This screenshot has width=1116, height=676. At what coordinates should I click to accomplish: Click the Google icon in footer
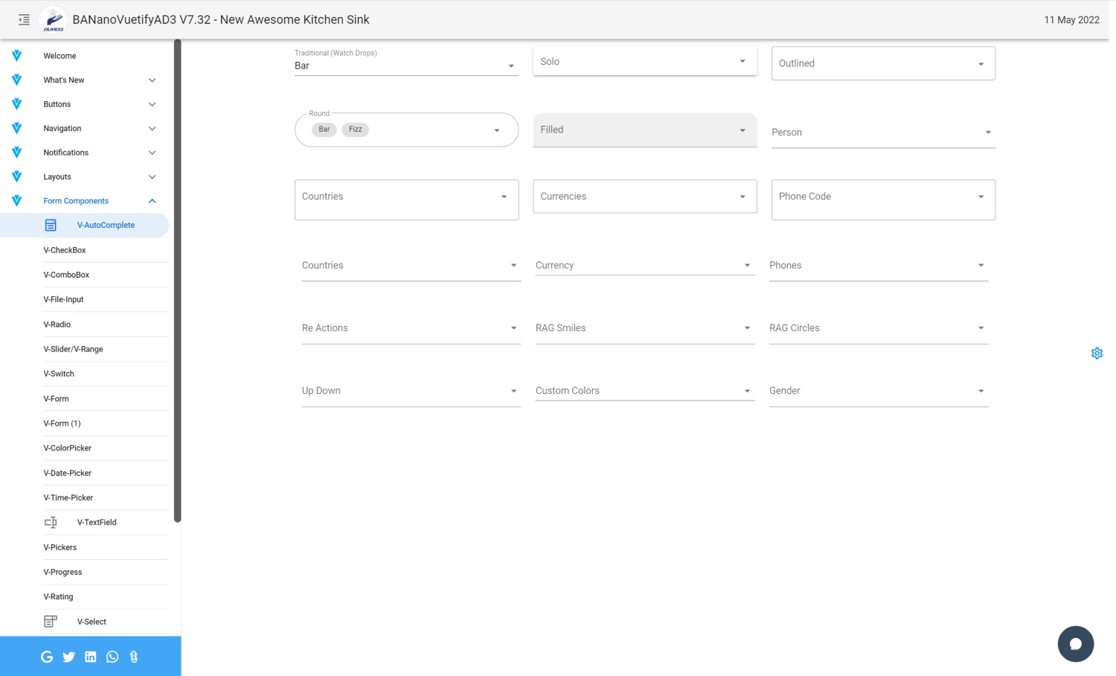point(47,657)
